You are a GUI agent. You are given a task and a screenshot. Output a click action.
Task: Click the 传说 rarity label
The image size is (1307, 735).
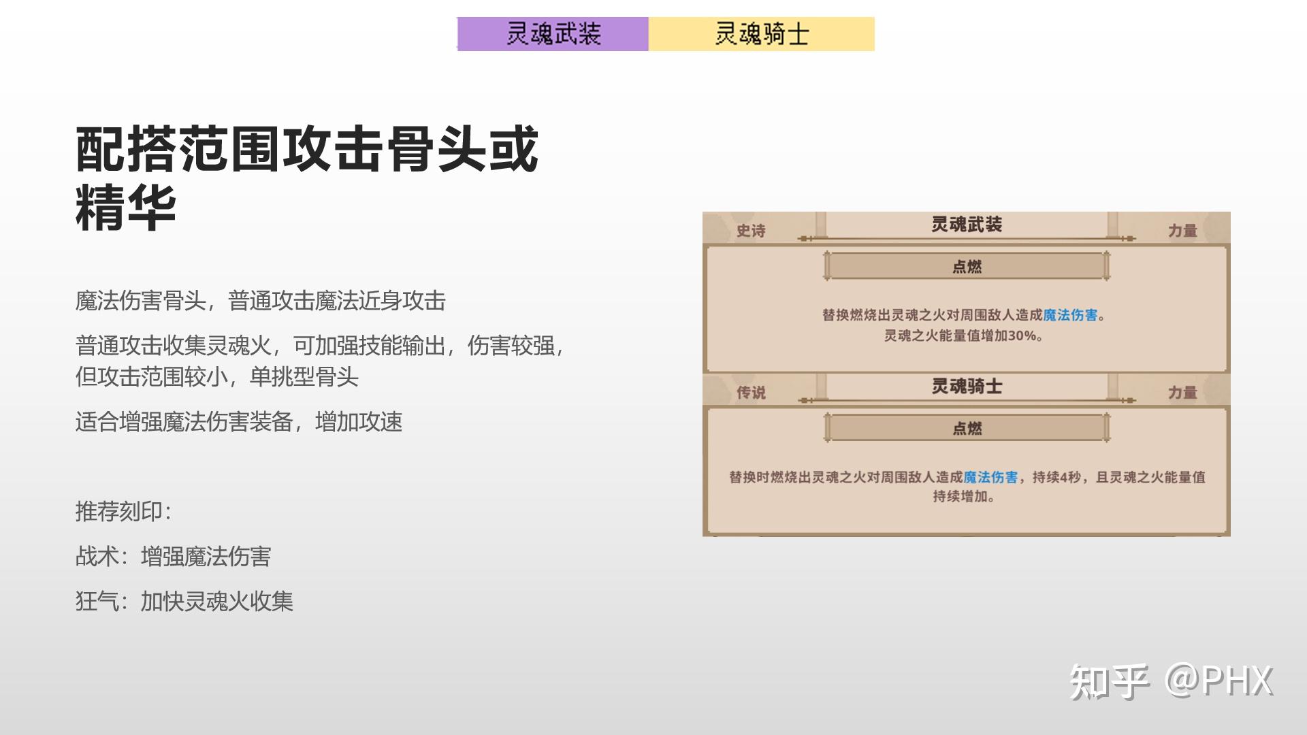751,393
